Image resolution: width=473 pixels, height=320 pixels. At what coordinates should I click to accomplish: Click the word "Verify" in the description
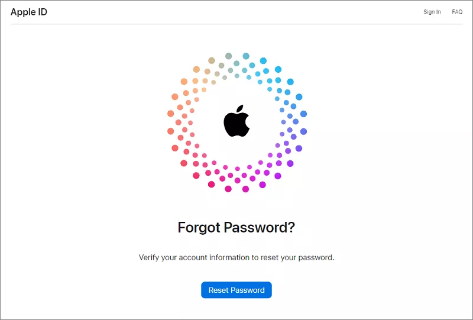pyautogui.click(x=149, y=258)
